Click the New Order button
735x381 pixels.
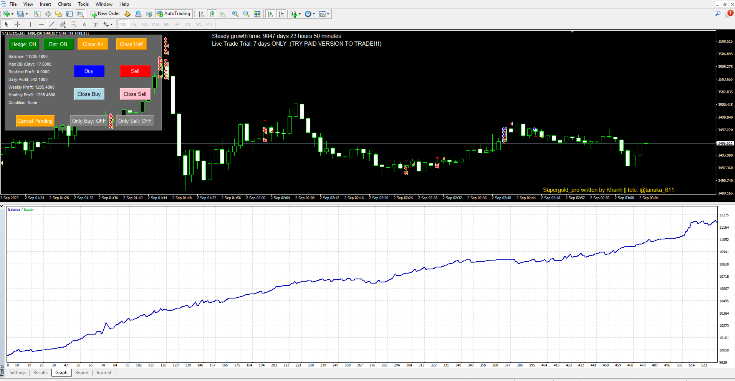coord(106,14)
